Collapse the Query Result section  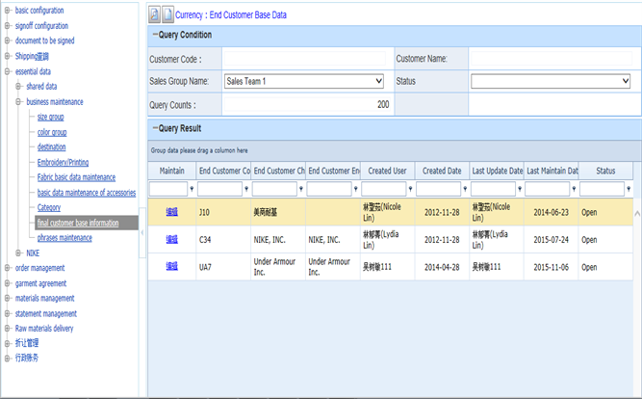pos(154,128)
